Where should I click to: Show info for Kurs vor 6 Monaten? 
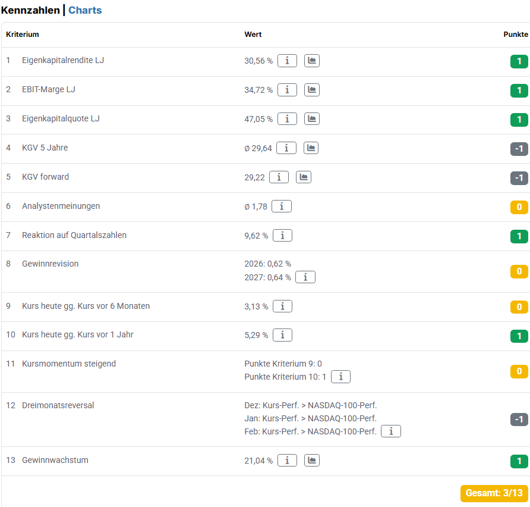click(282, 306)
